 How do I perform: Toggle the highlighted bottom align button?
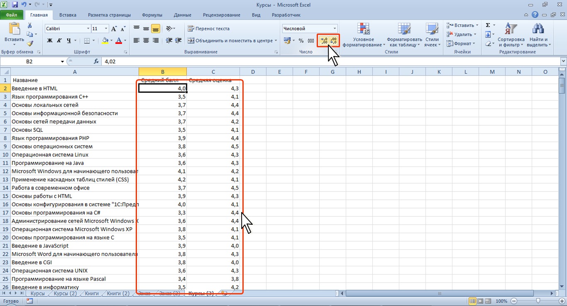click(156, 29)
